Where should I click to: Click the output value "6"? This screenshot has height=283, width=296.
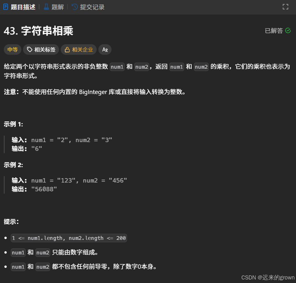[36, 149]
